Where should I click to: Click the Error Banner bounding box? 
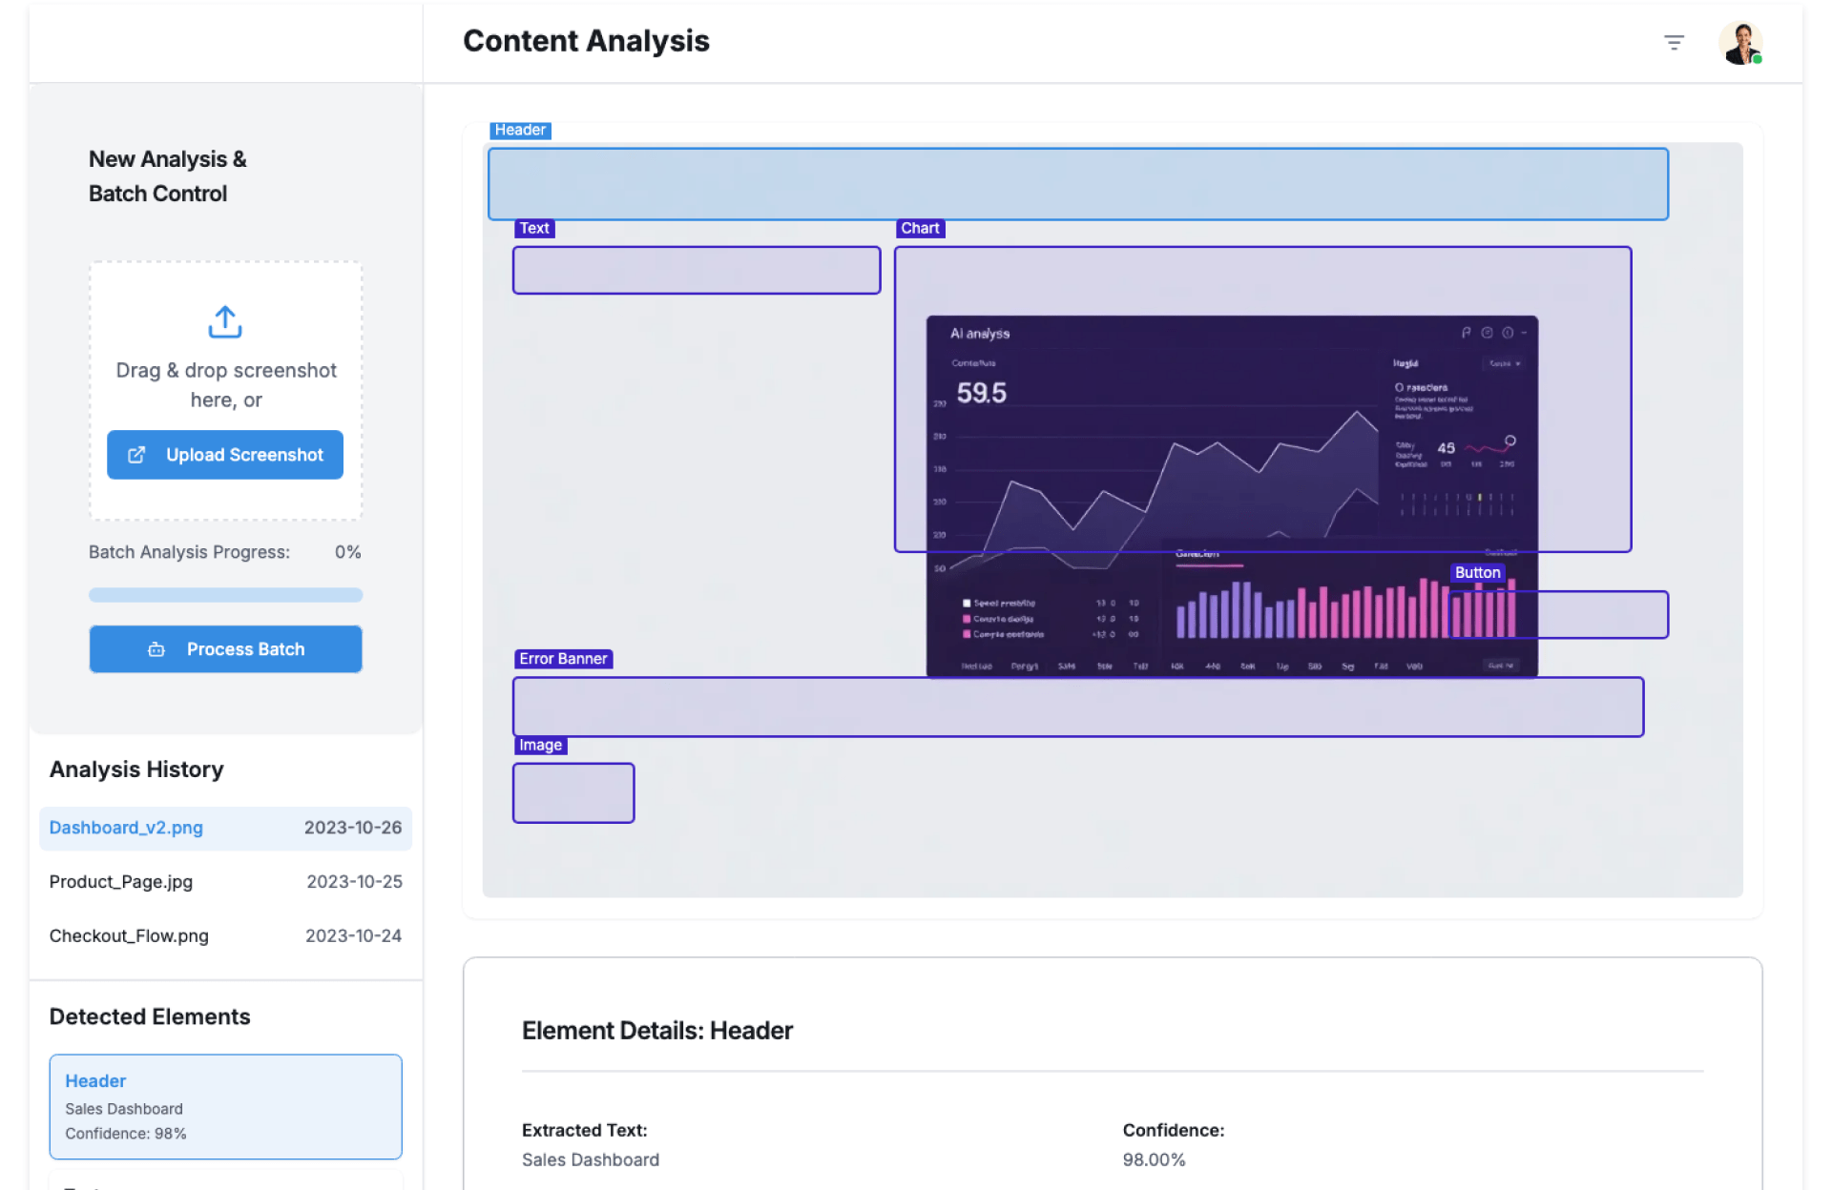tap(1077, 708)
